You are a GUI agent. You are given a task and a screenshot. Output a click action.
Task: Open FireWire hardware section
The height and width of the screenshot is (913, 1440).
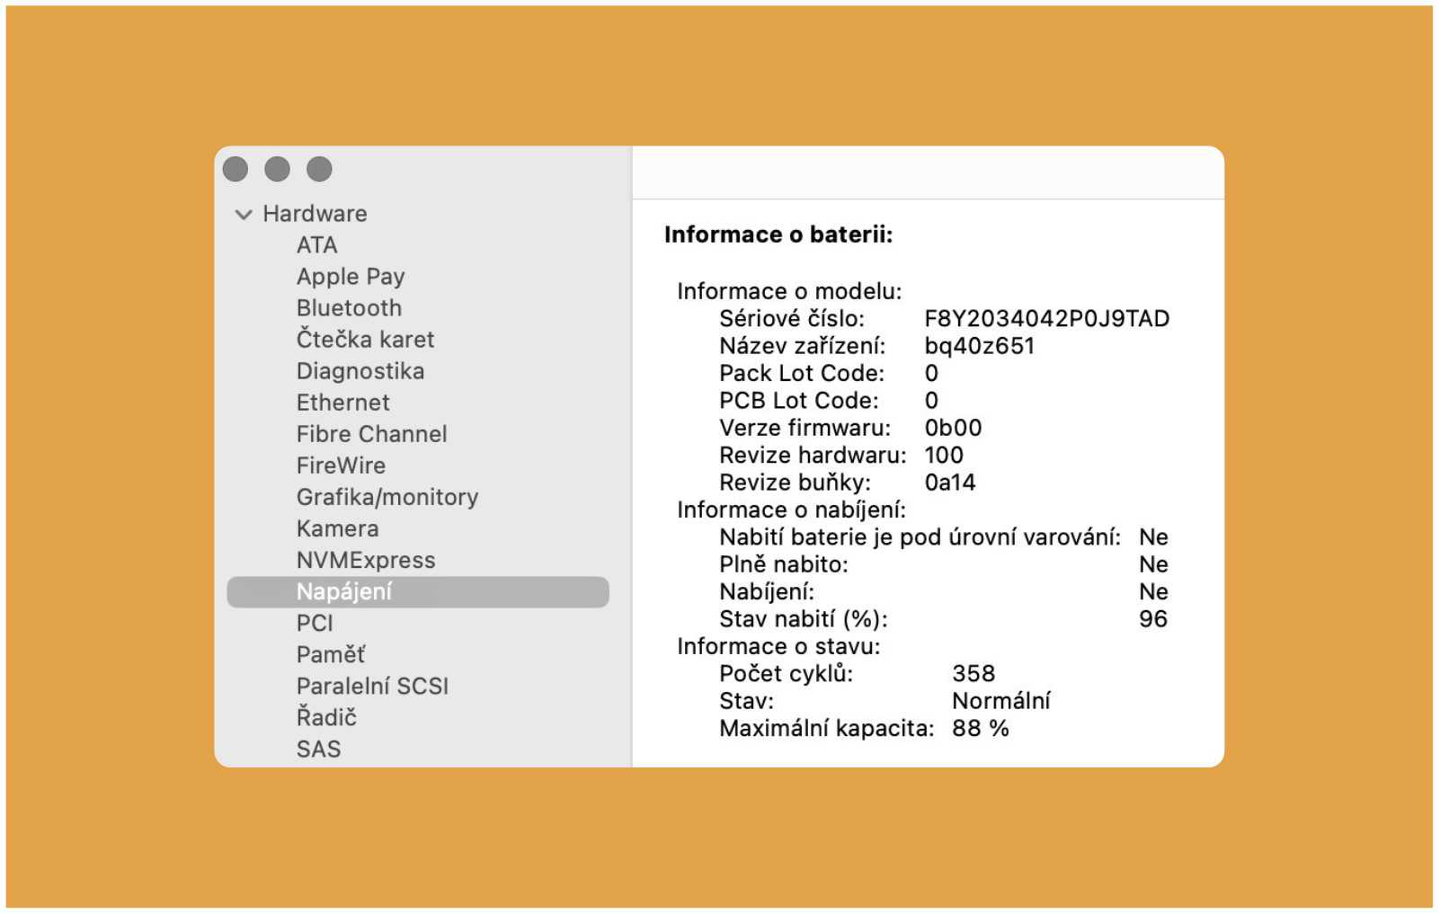tap(341, 465)
